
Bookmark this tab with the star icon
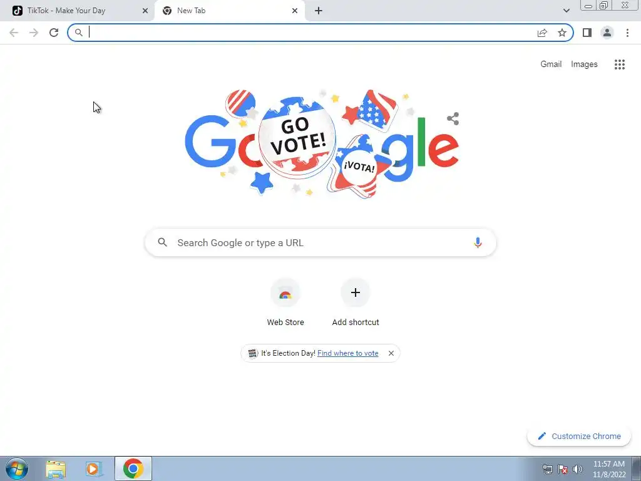[562, 33]
